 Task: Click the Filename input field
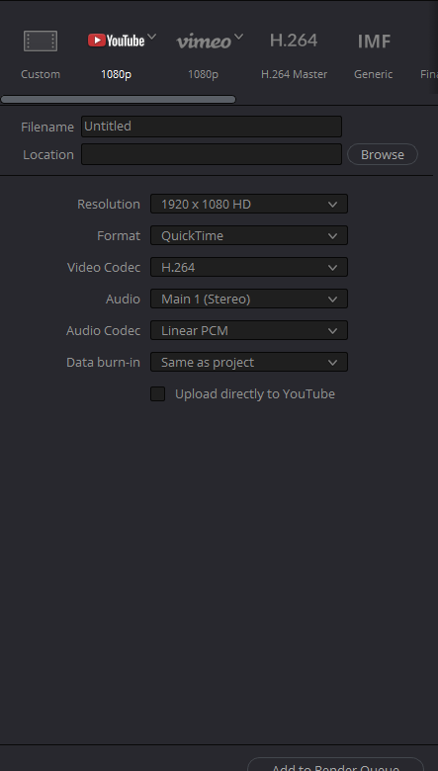212,127
